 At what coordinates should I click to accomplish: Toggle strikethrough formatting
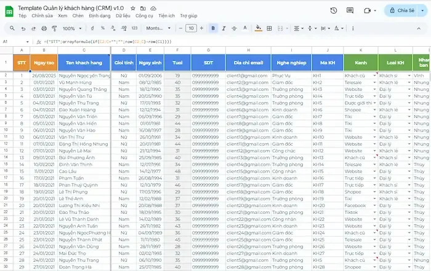(x=234, y=28)
